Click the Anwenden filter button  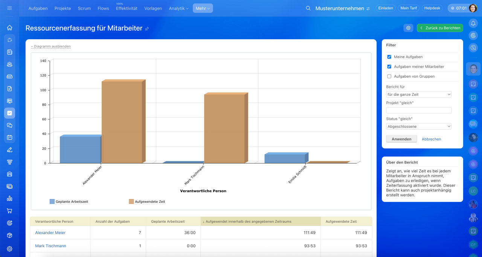click(401, 139)
